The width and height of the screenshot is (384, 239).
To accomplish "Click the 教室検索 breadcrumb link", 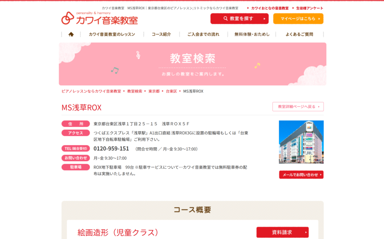I will (135, 91).
